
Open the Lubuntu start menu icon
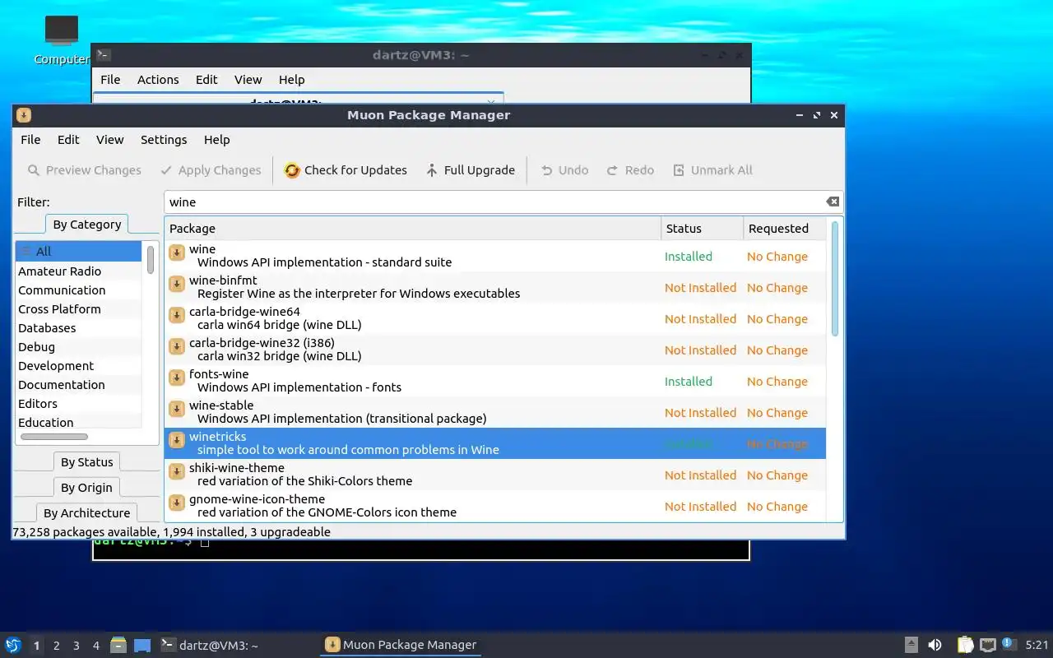(12, 645)
